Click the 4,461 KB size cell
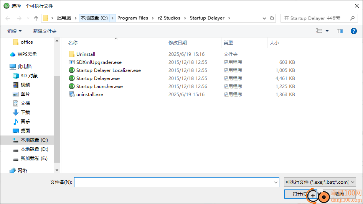 (x=285, y=78)
